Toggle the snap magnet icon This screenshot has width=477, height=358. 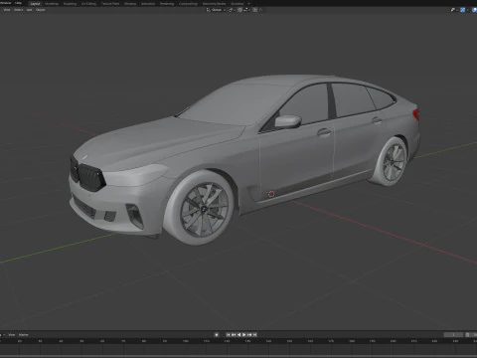(x=240, y=10)
